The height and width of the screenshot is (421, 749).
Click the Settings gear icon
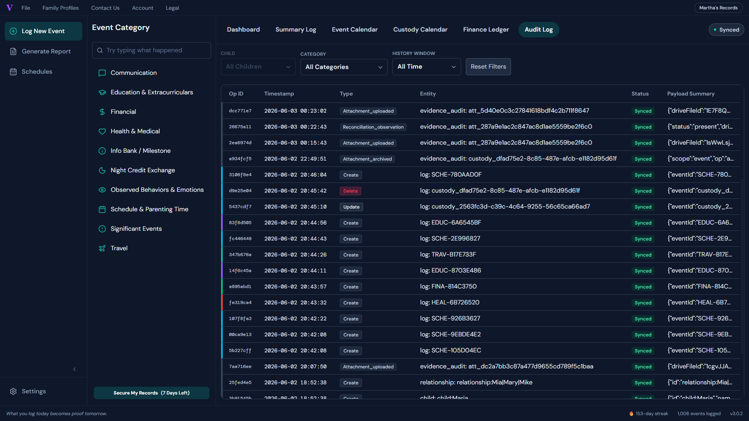click(13, 391)
